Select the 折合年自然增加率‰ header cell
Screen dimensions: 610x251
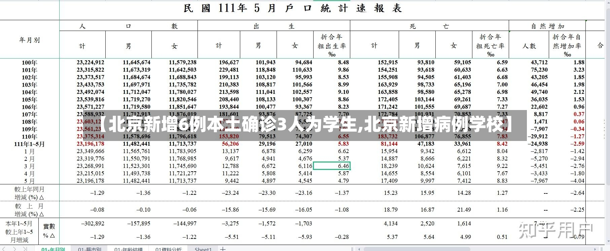point(567,45)
